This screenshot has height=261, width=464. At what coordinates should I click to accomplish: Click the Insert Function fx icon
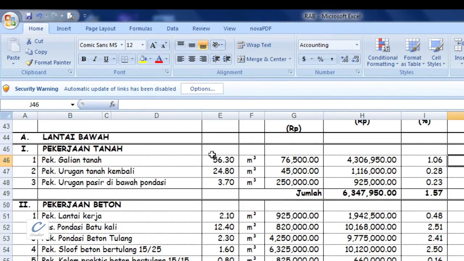point(112,104)
